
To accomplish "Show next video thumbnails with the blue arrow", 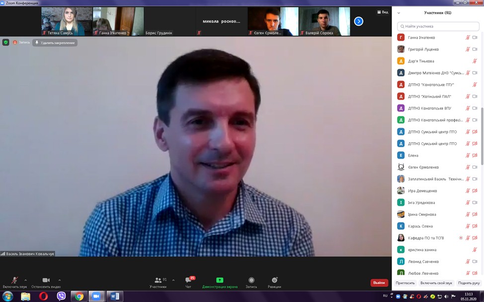I will tap(358, 21).
